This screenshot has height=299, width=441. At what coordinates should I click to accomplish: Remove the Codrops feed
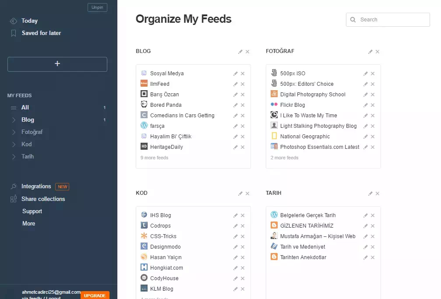pos(243,226)
